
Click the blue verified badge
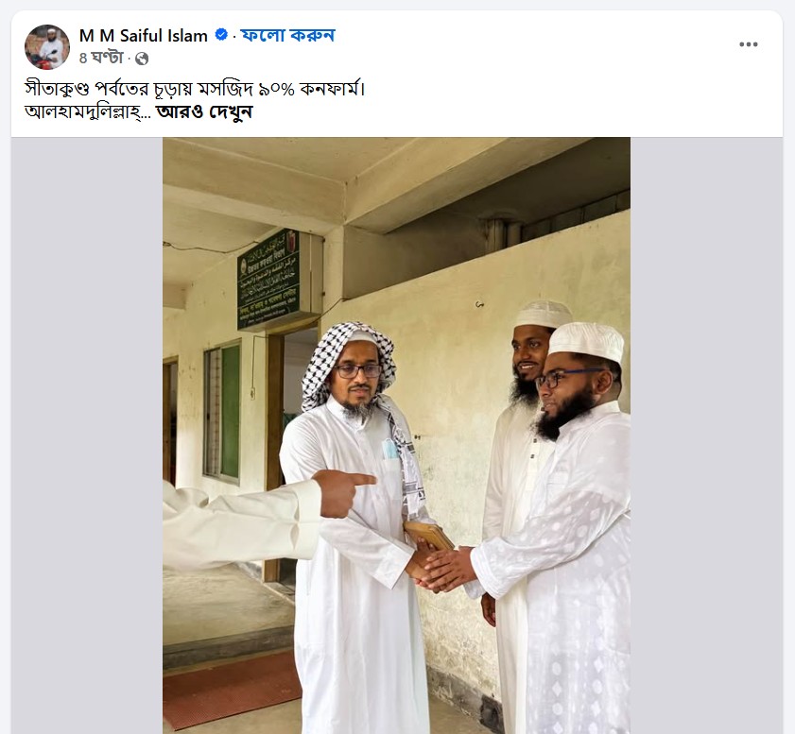(221, 34)
